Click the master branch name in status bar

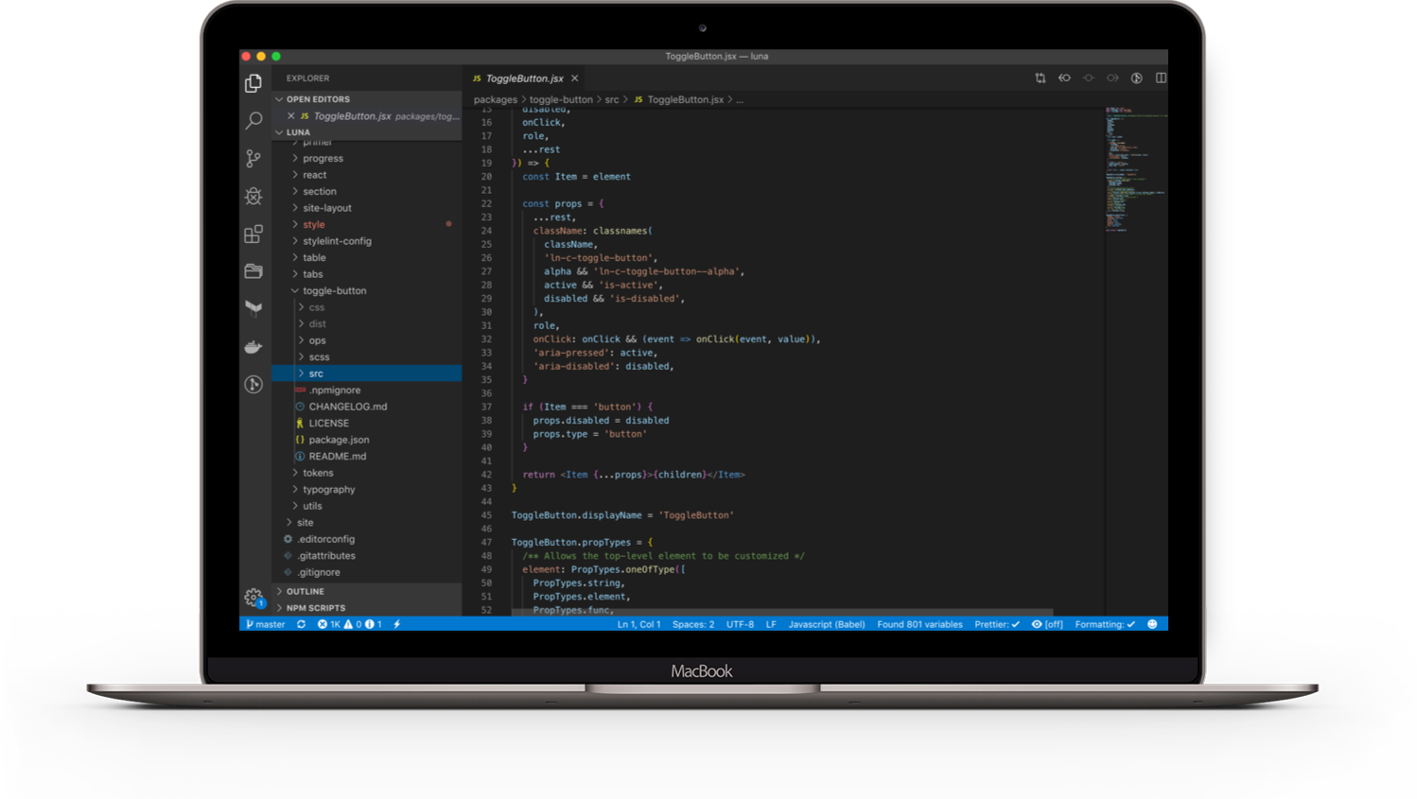[270, 624]
